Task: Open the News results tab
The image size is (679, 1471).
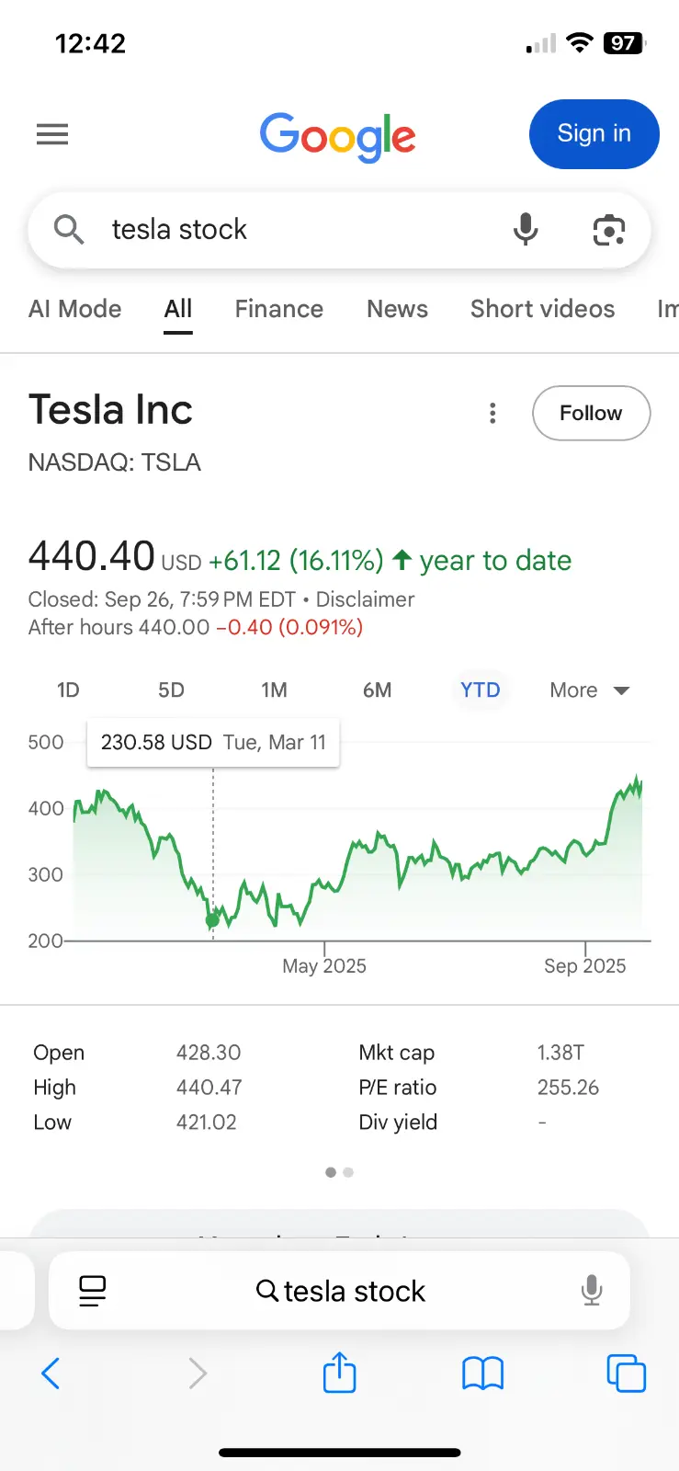Action: (397, 309)
